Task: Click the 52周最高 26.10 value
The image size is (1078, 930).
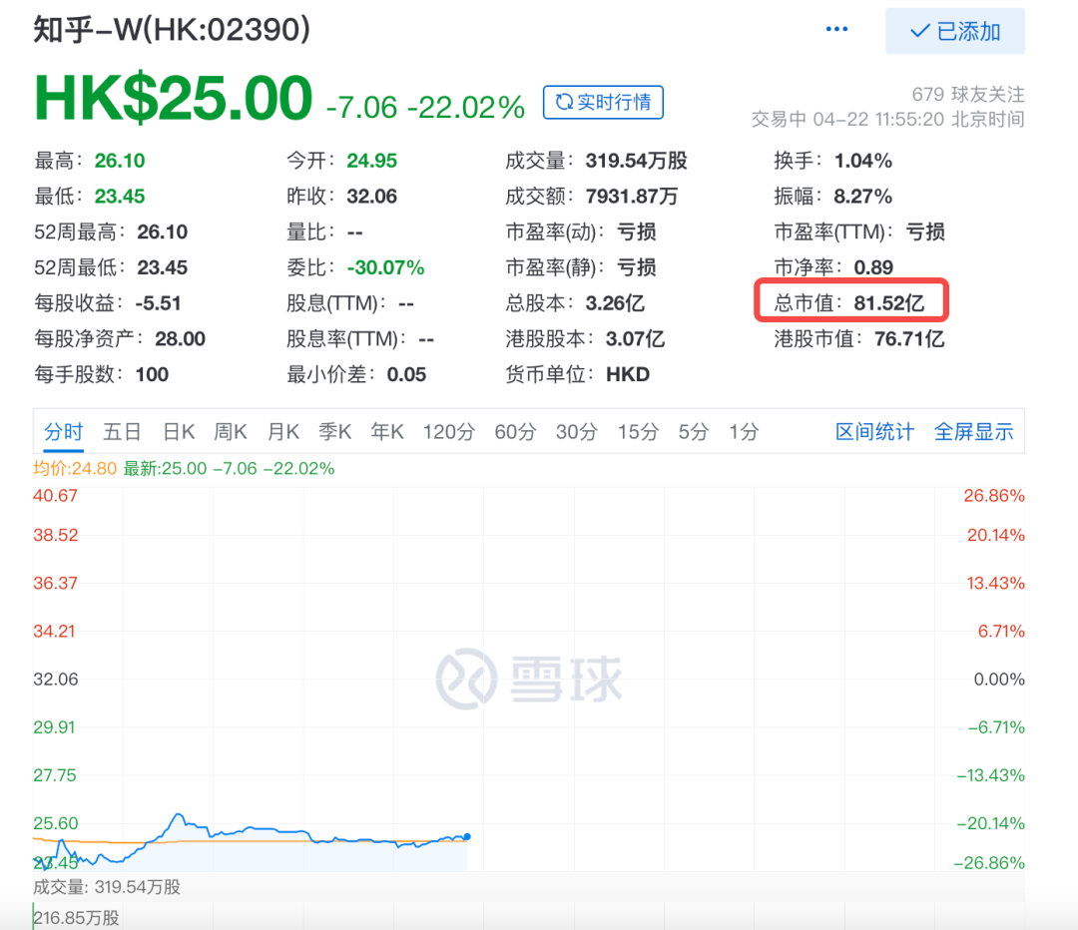Action: [x=111, y=232]
